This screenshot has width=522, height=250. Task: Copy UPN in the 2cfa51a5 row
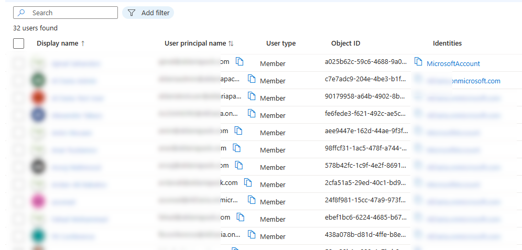coord(248,182)
